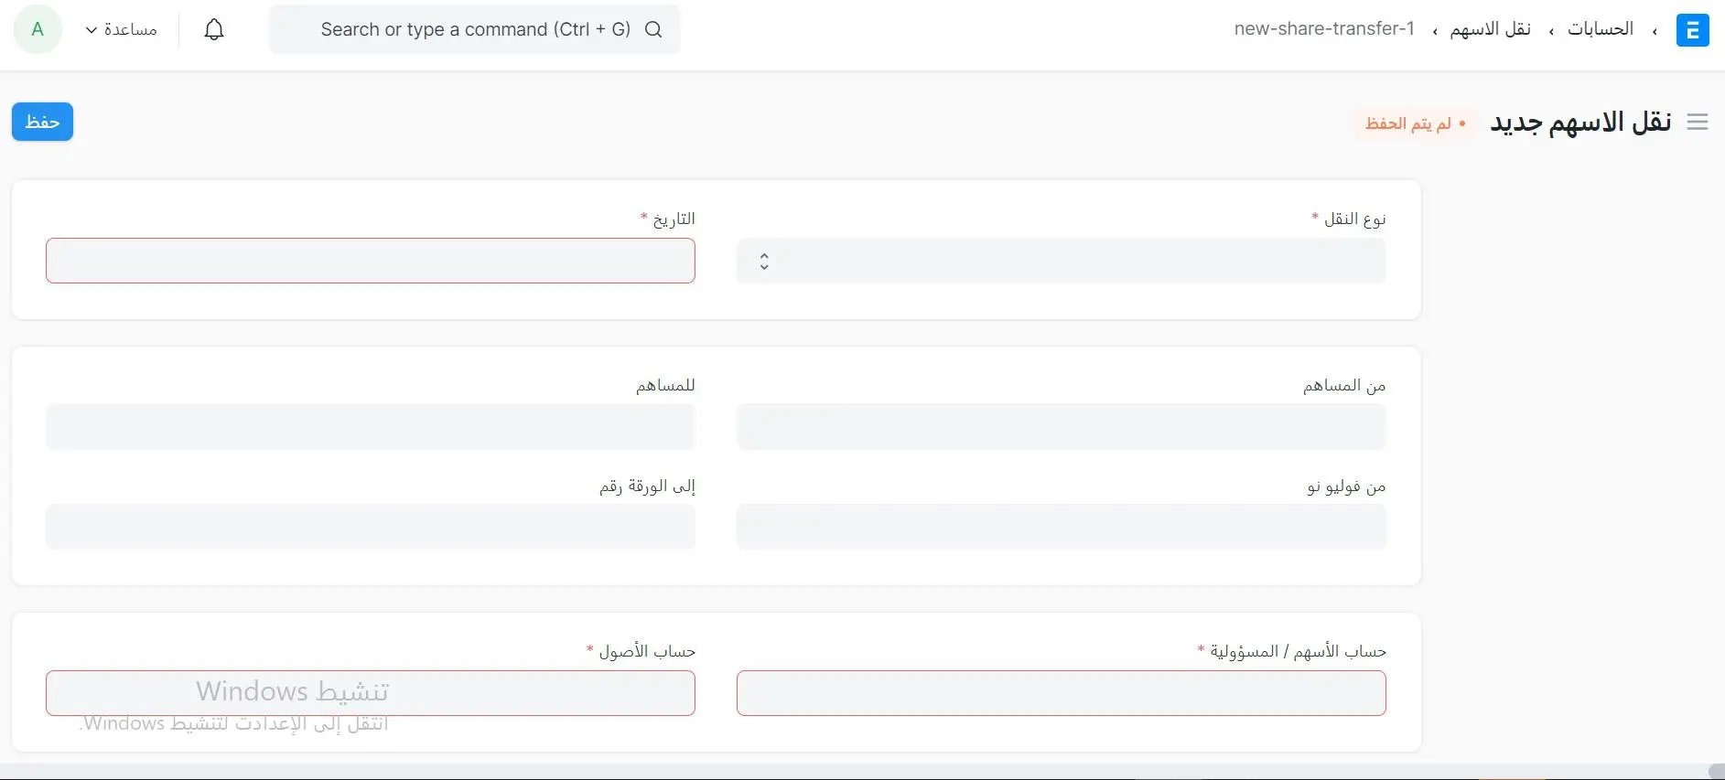Click the حساب الأصول input field
Screen dimensions: 1725x780
coord(371,693)
